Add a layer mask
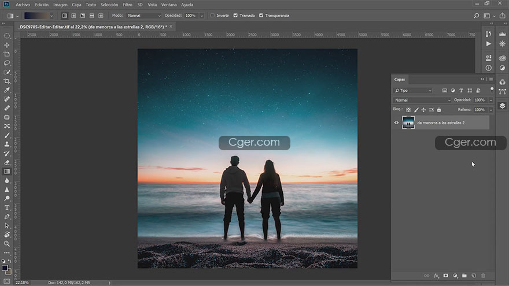 pos(446,276)
